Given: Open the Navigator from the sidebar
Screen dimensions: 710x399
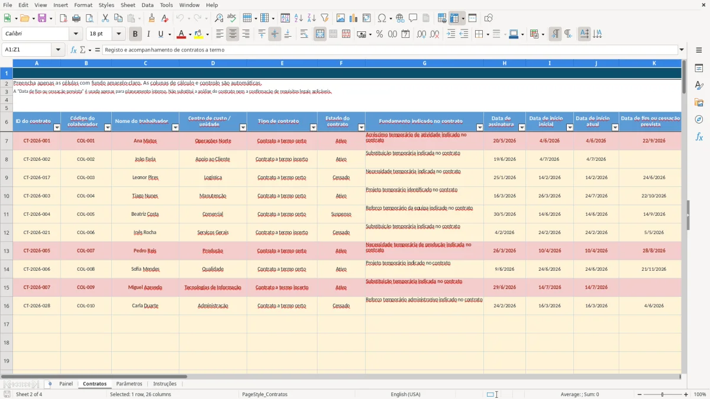Looking at the screenshot, I should tap(699, 119).
